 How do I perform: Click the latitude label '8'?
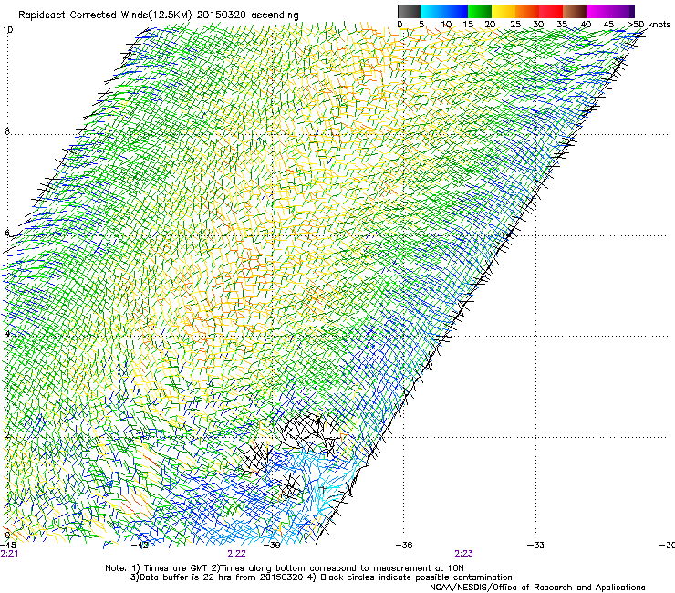click(x=7, y=131)
